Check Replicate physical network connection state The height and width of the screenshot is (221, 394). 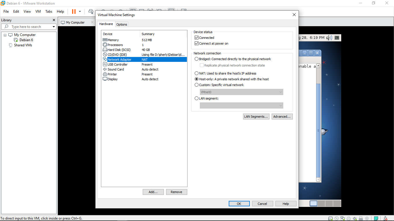pos(202,65)
